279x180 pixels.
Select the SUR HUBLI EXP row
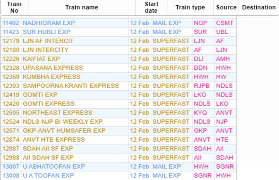click(x=118, y=32)
